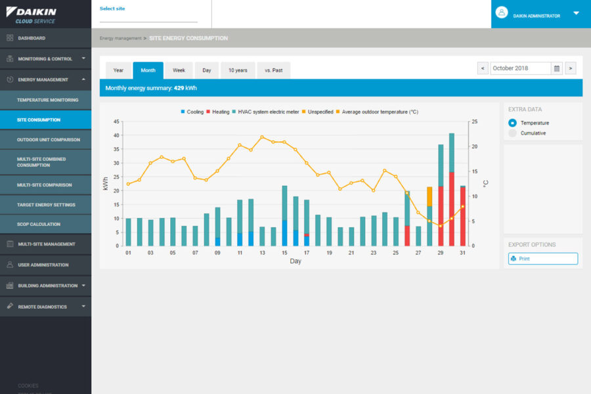The width and height of the screenshot is (591, 394).
Task: Open Outdoor Unit Comparison menu item
Action: pyautogui.click(x=45, y=139)
